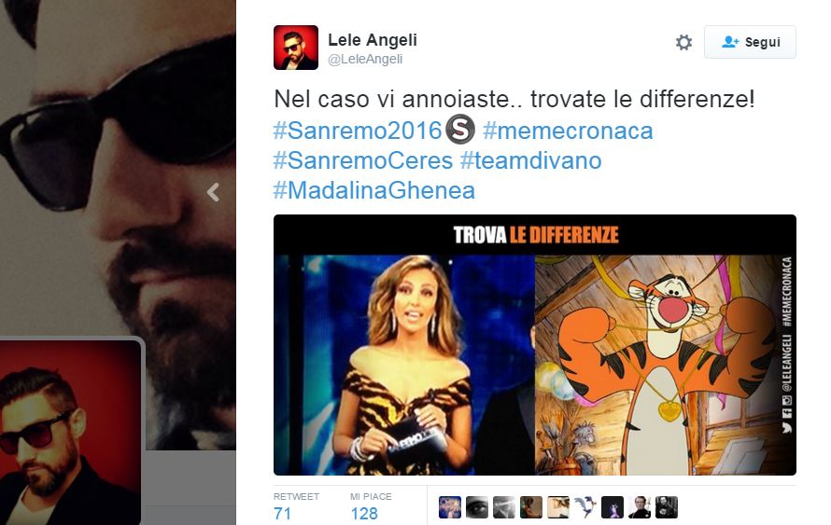The width and height of the screenshot is (831, 525).
Task: Click the large red profile photo at bottom left
Action: pyautogui.click(x=70, y=433)
